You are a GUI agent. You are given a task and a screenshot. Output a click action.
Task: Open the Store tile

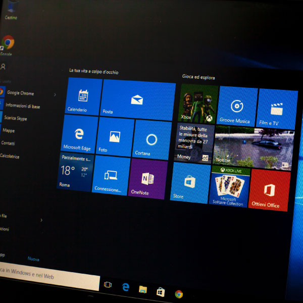tap(190, 183)
